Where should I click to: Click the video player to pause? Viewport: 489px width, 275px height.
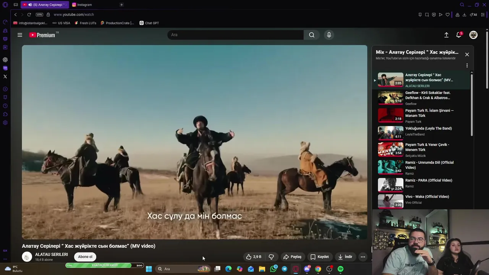pos(194,142)
